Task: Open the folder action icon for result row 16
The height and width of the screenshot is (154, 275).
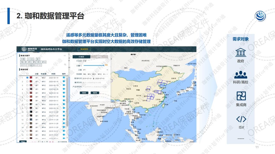Action: point(64,135)
